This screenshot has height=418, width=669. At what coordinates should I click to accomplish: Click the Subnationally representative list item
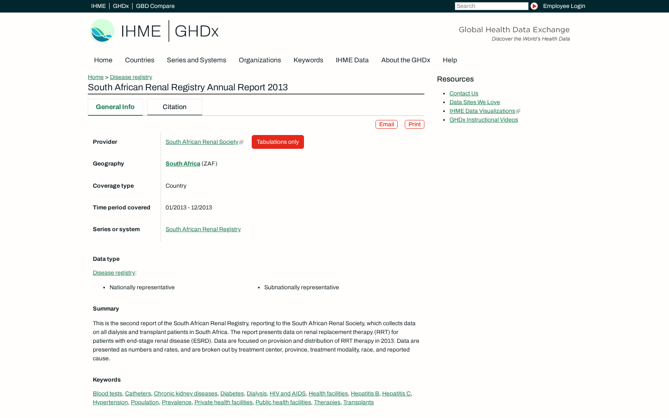tap(301, 288)
